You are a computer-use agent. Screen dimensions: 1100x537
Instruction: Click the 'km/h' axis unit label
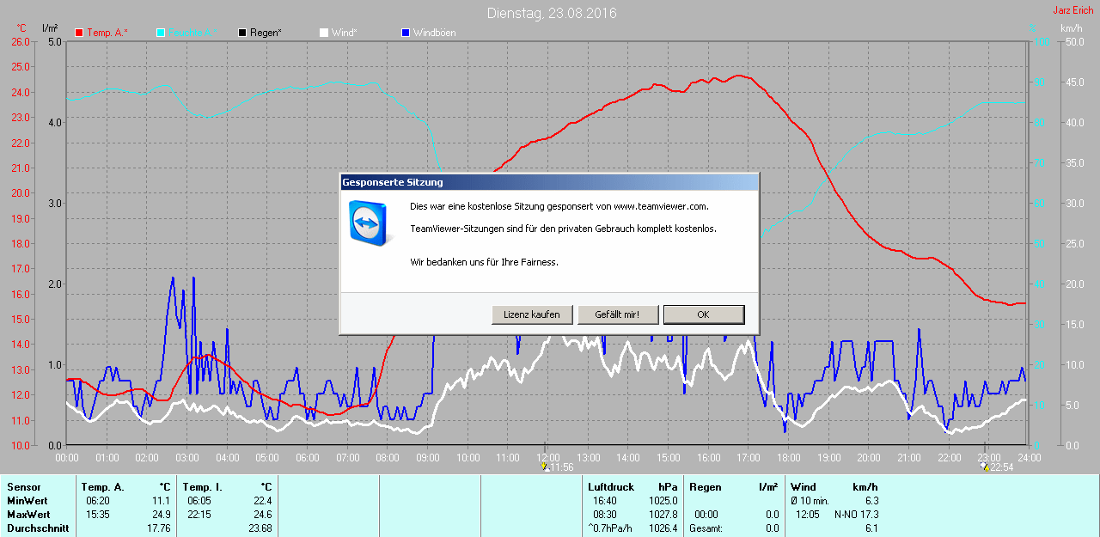pos(1071,28)
